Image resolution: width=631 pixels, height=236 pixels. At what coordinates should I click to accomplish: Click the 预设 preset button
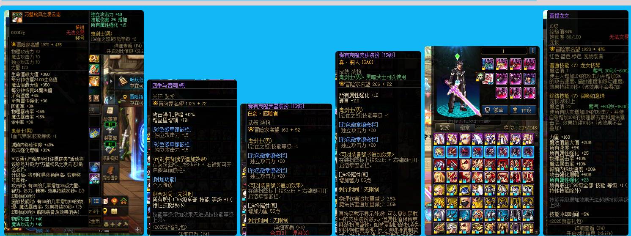[523, 110]
